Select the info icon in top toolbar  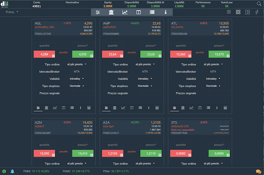tap(166, 12)
